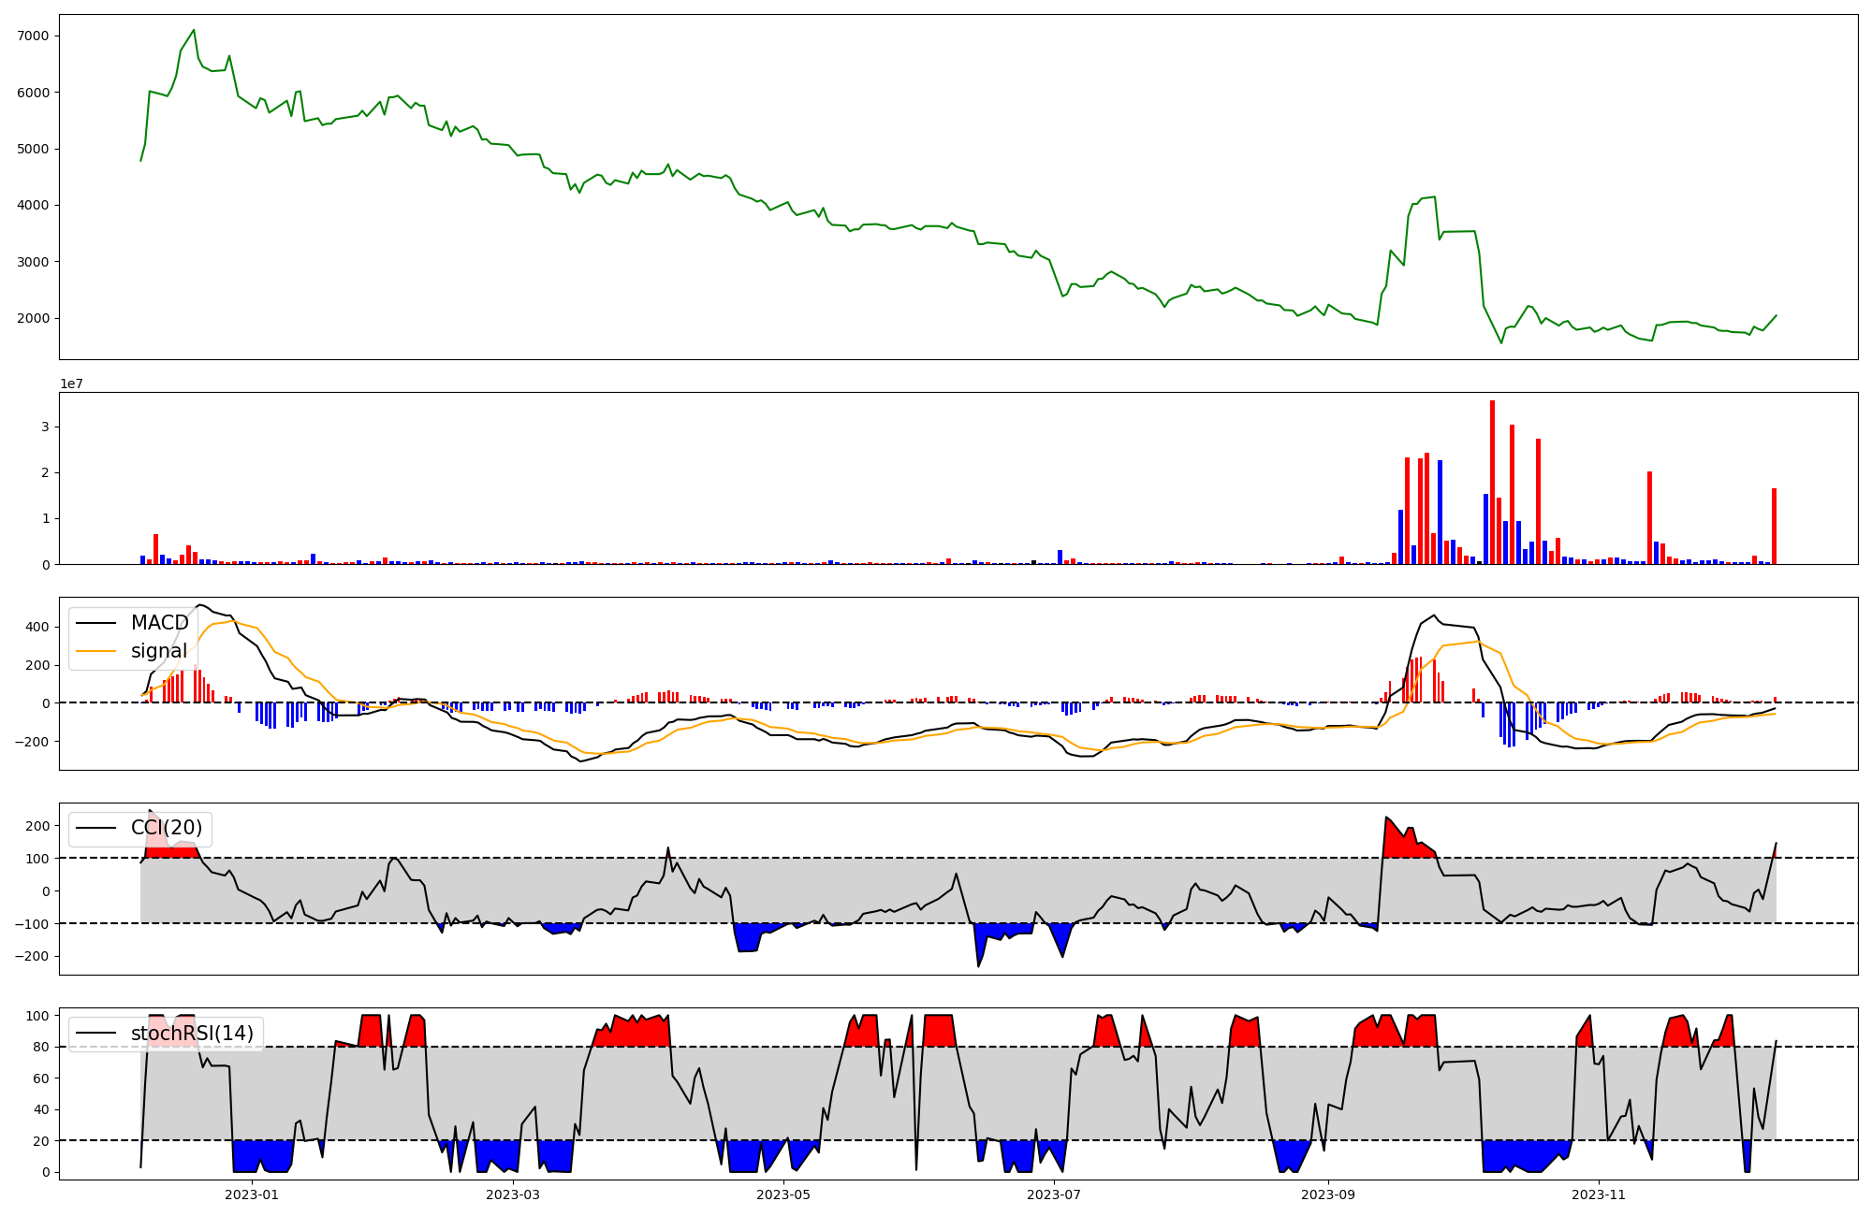Click the 2023-05 x-axis date label

coord(783,1194)
